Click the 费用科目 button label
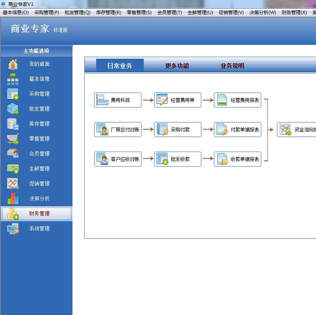This screenshot has width=316, height=315. 120,100
